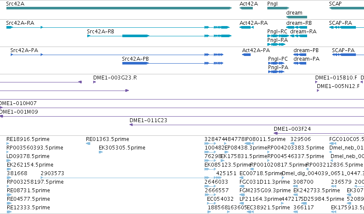Click the DME1-015B10.F end marker

click(x=316, y=82)
